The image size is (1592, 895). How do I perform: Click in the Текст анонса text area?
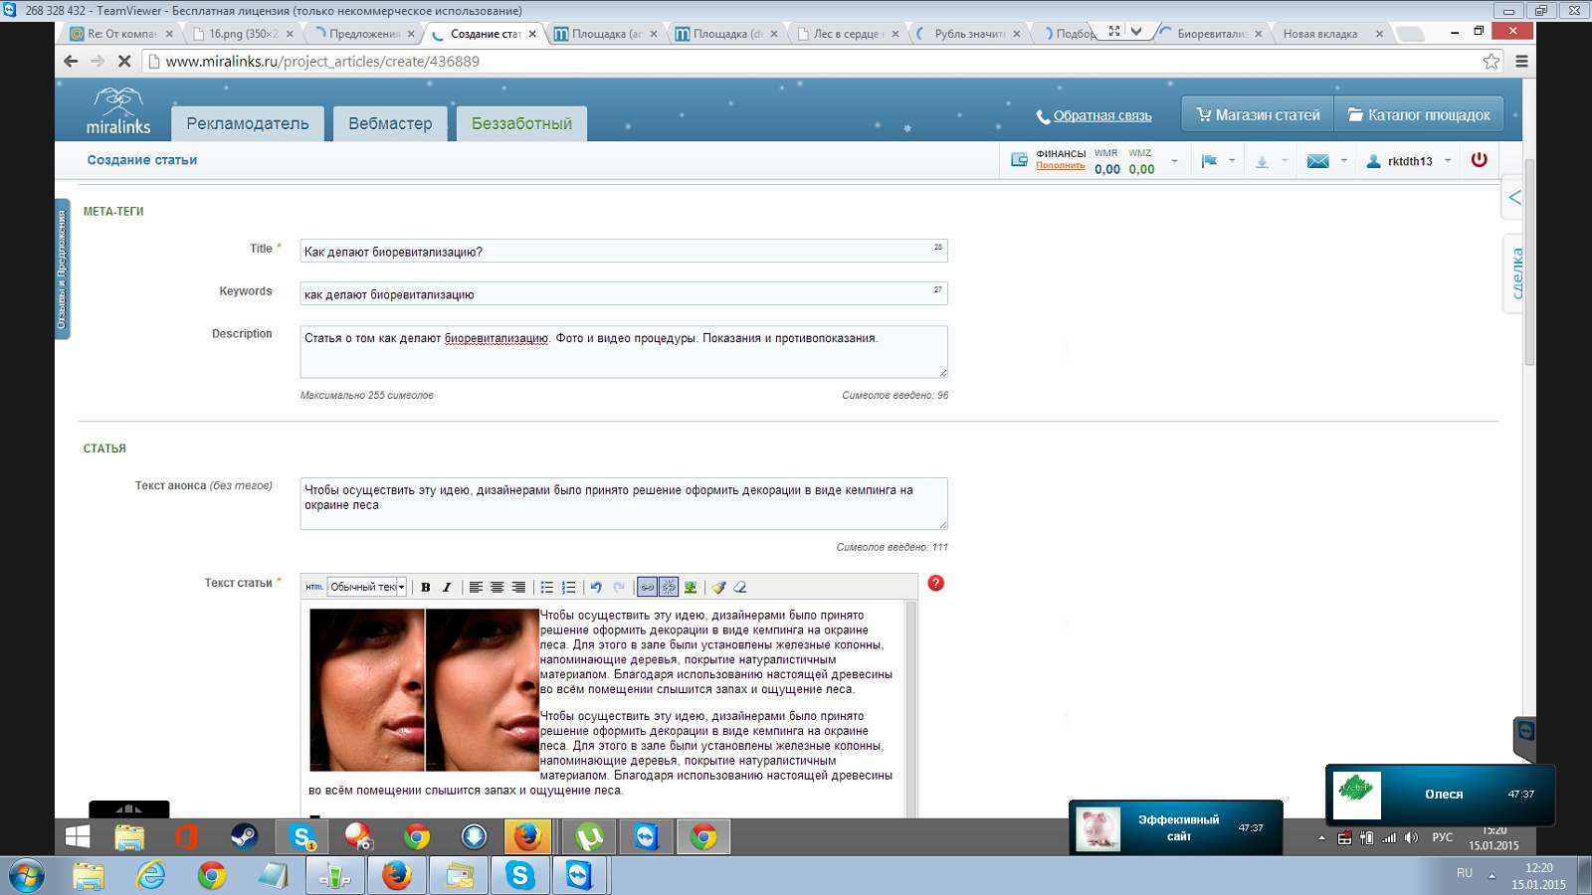point(624,504)
